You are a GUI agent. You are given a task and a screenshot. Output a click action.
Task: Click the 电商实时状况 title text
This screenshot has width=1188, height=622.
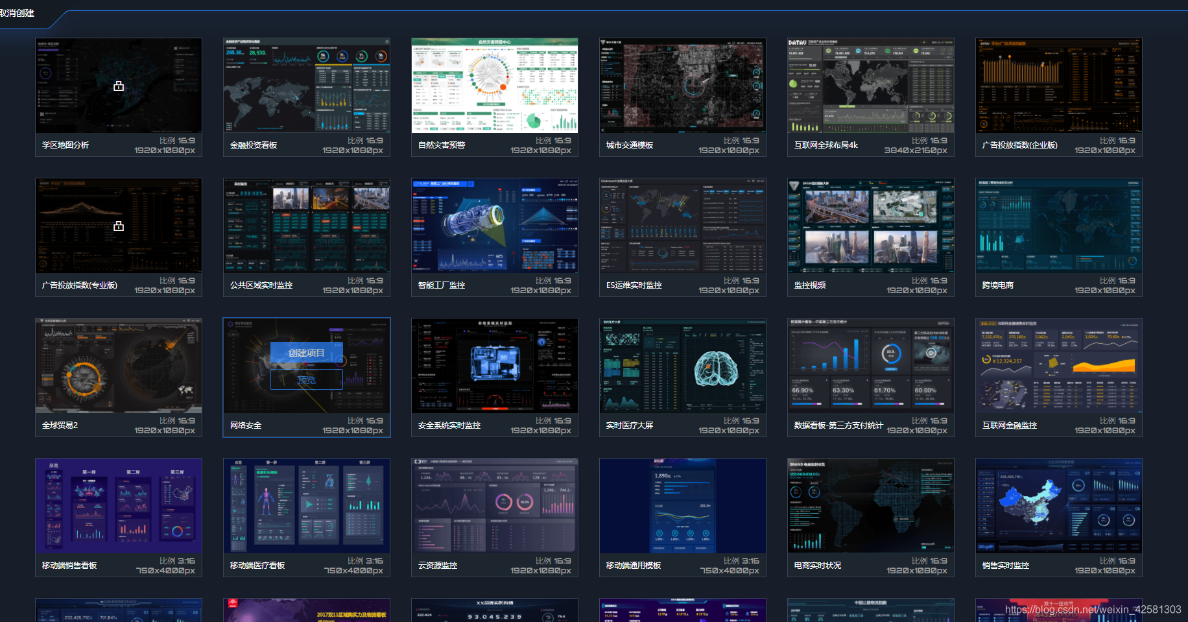[x=818, y=566]
